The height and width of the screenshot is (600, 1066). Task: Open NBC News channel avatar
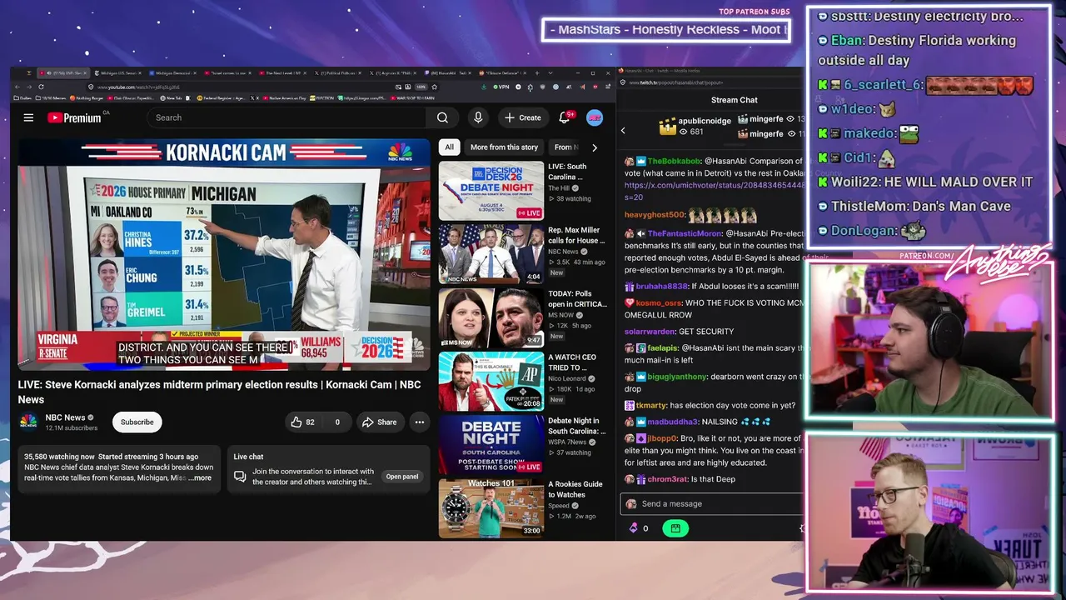[x=28, y=422]
